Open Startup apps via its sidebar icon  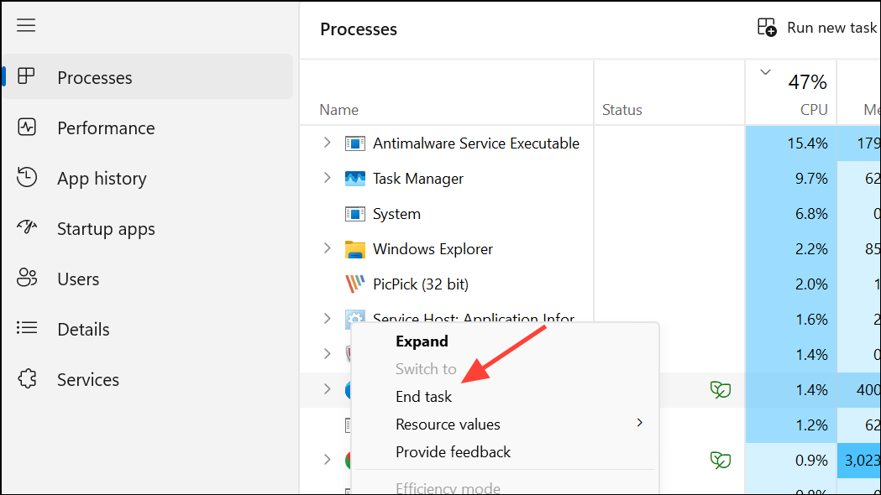click(26, 228)
